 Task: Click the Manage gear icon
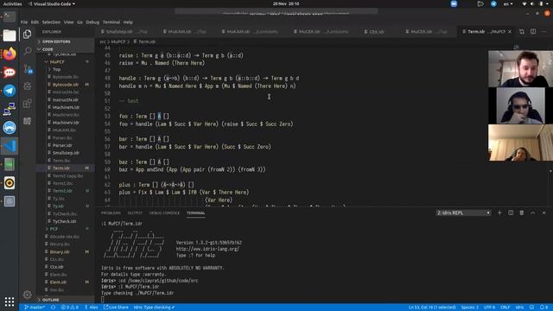tap(27, 295)
